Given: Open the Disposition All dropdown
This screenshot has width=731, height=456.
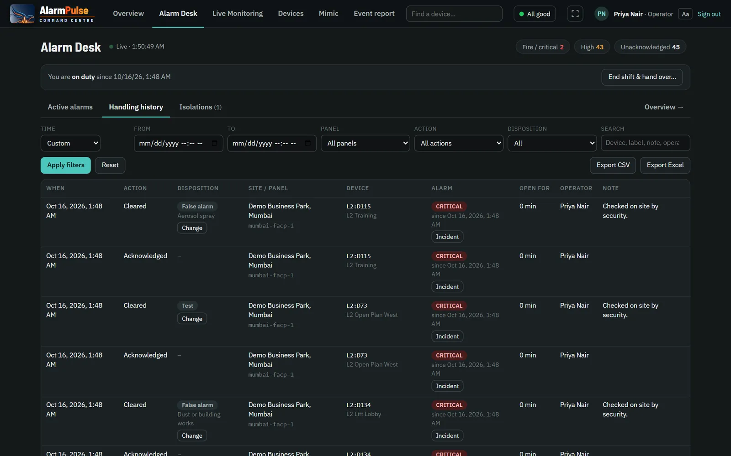Looking at the screenshot, I should 552,143.
